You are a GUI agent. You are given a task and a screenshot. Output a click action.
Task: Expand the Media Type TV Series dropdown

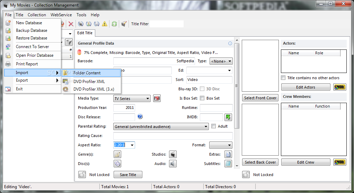click(132, 99)
